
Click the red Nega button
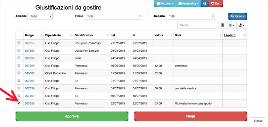[191, 116]
